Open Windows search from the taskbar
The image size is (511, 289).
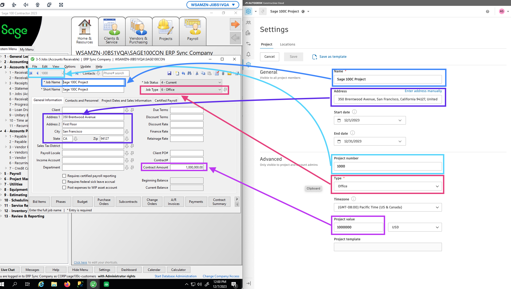pyautogui.click(x=15, y=284)
